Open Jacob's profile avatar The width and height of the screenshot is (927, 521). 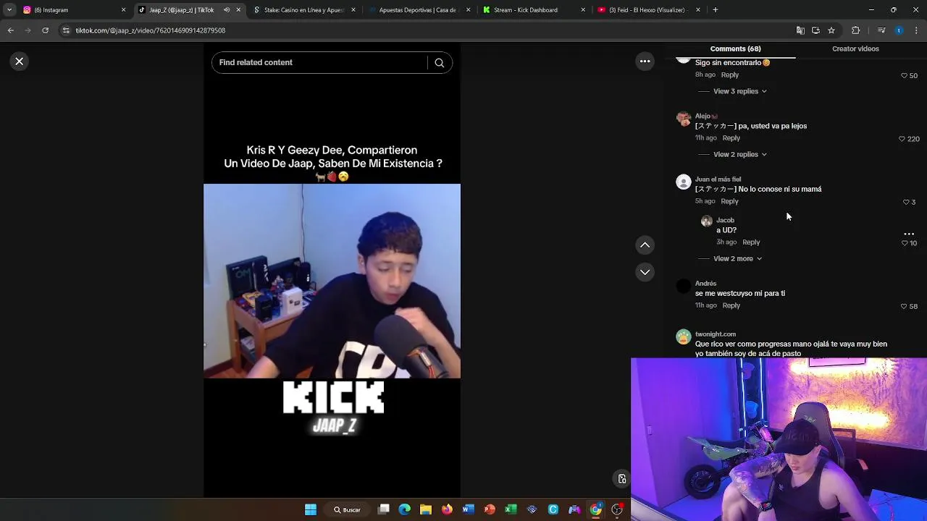click(x=707, y=221)
